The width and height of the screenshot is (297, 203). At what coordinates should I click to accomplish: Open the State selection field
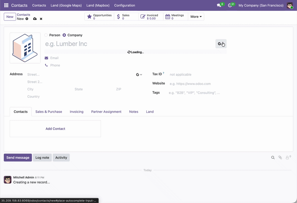(94, 89)
